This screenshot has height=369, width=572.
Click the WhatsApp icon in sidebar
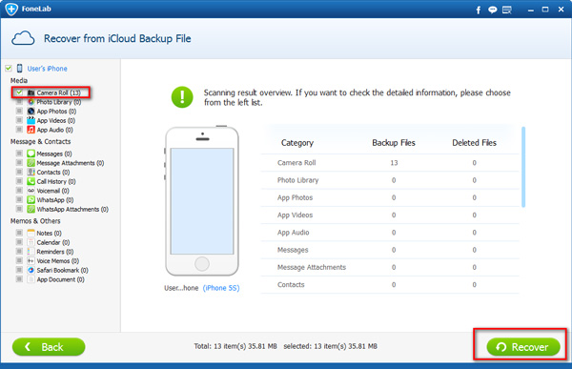click(31, 199)
